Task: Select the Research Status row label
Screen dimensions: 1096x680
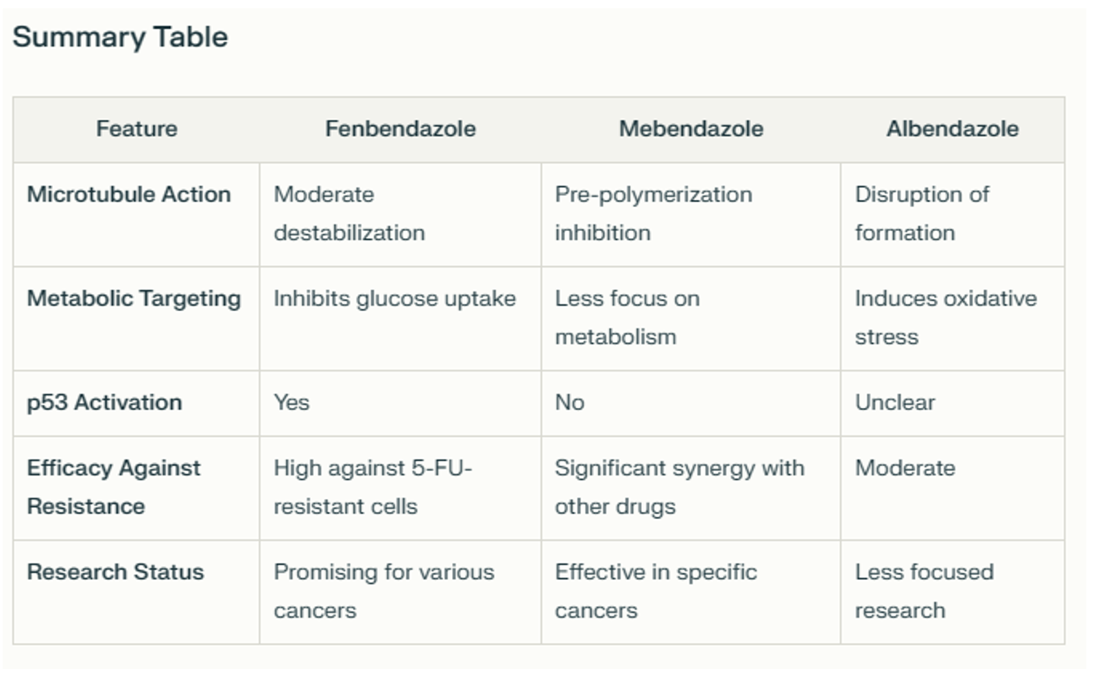Action: [115, 572]
